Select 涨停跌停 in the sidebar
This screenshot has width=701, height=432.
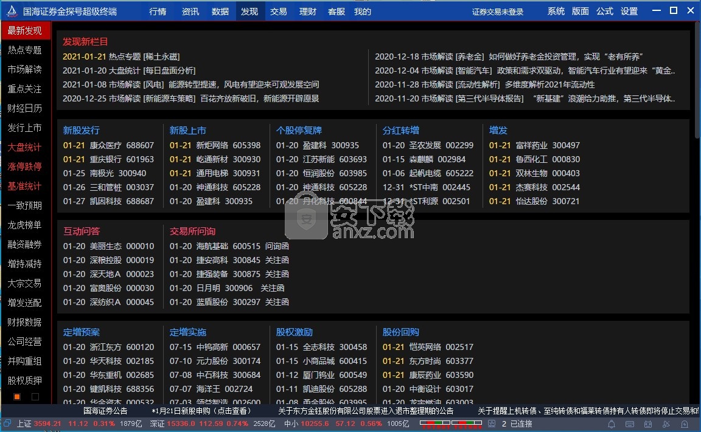[25, 166]
